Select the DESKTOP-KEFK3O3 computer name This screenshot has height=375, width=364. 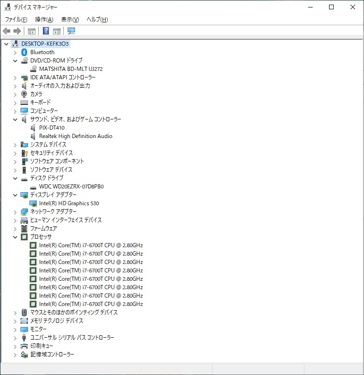(x=45, y=44)
